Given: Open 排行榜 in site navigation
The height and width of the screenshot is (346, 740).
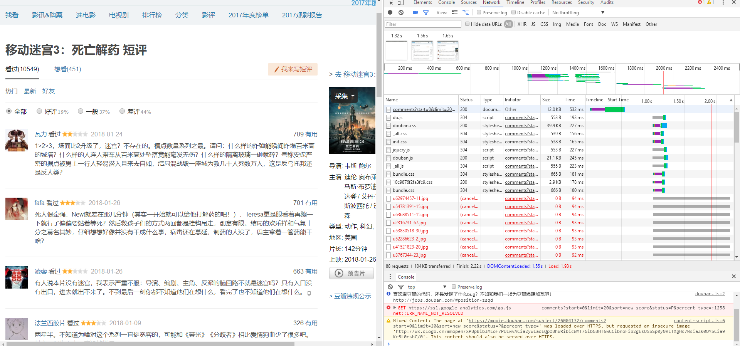Looking at the screenshot, I should pos(152,15).
